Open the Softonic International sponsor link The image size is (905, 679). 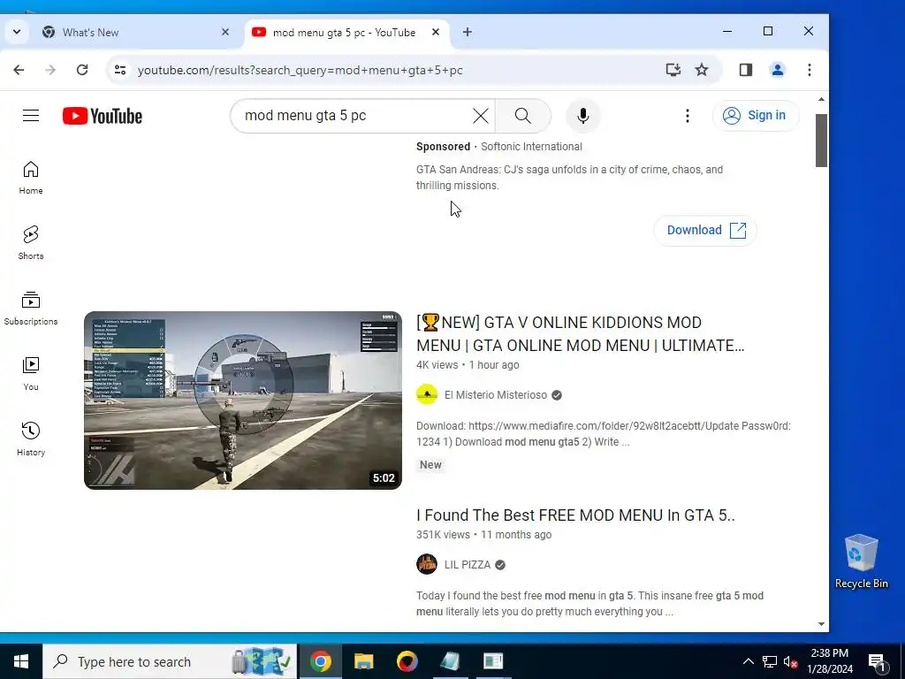(531, 147)
